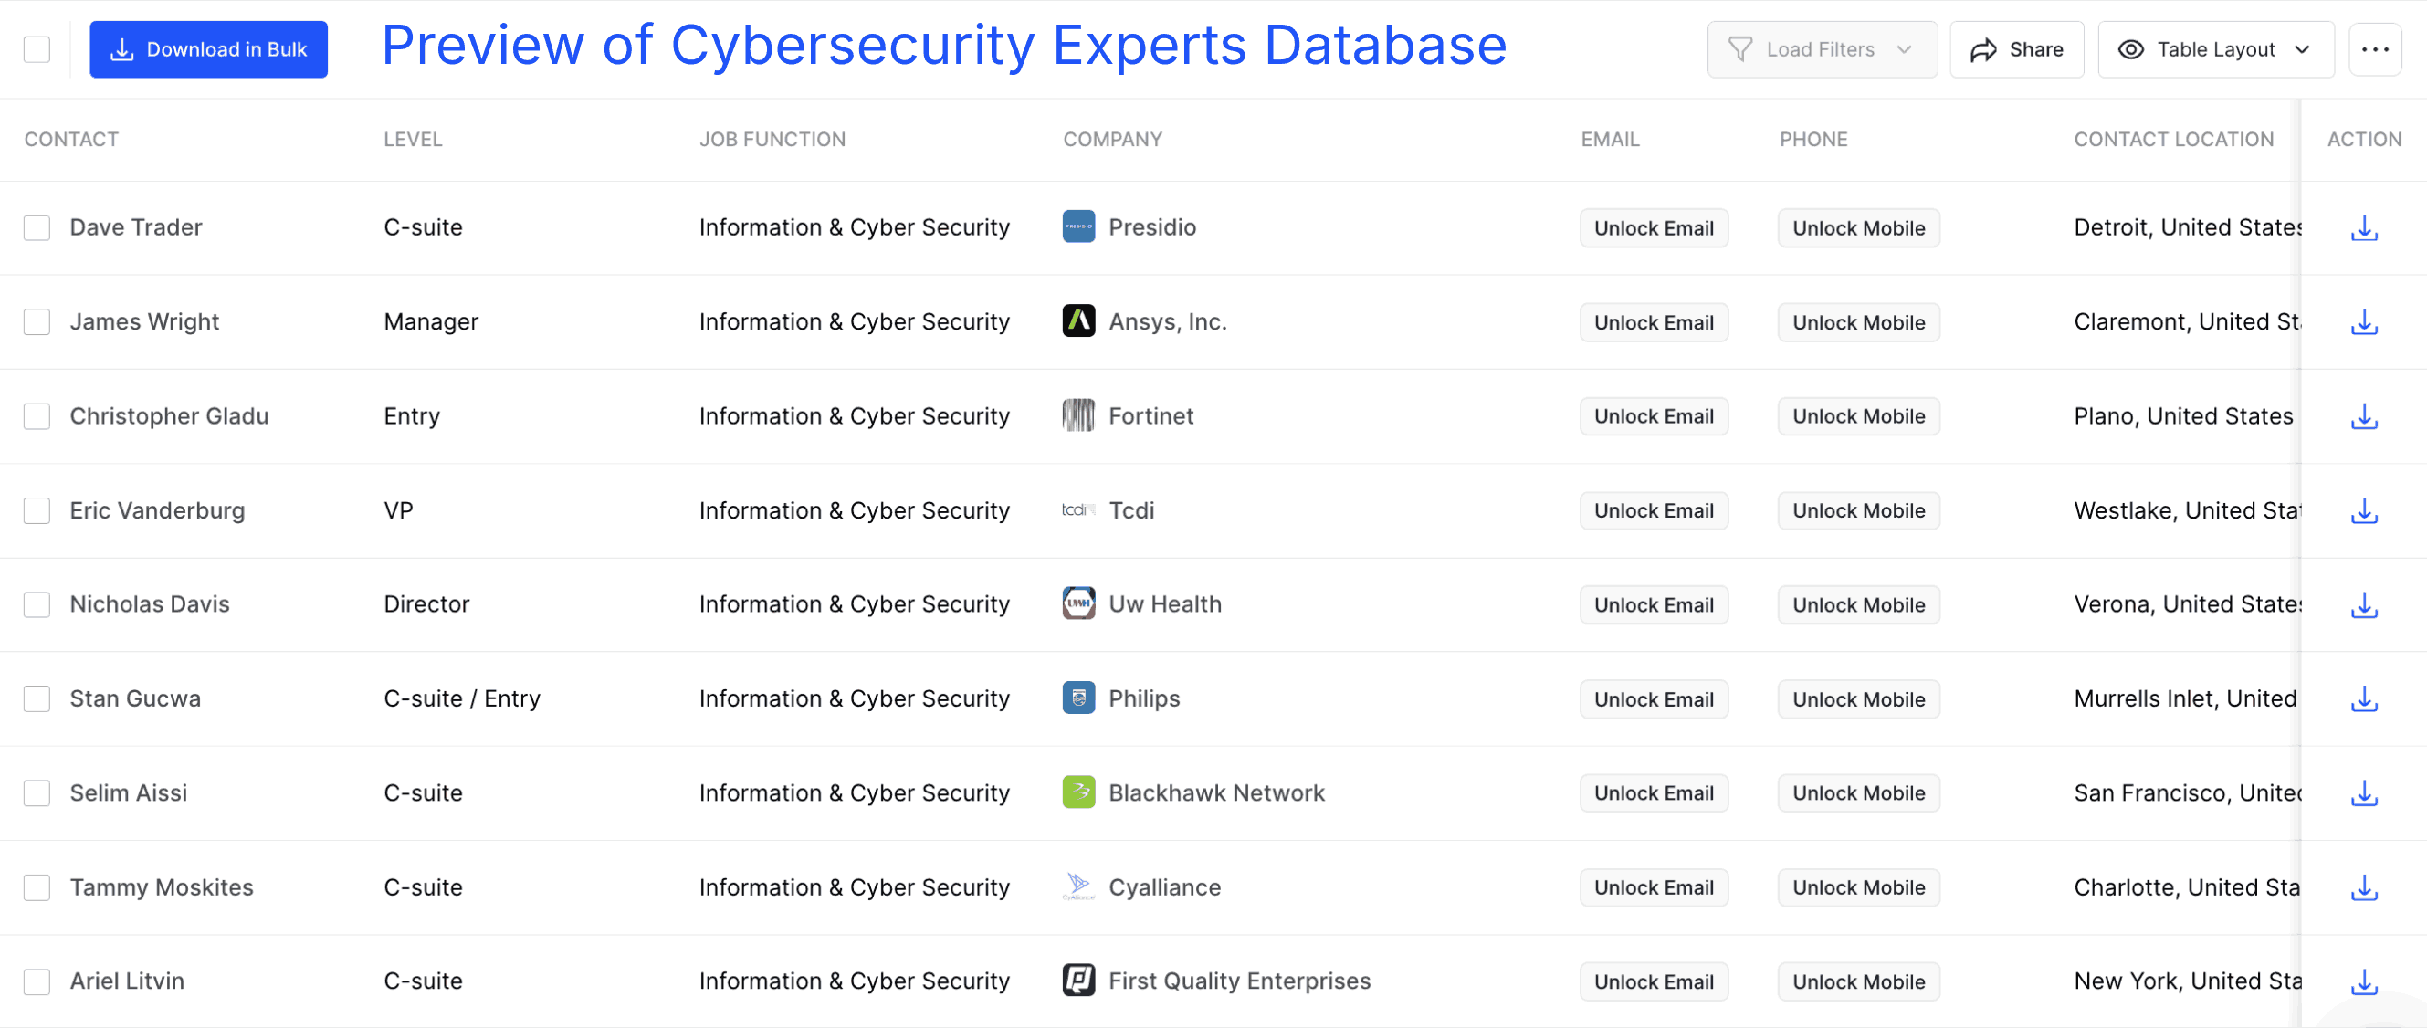Open the Table Layout dropdown
Viewport: 2427px width, 1028px height.
2216,49
